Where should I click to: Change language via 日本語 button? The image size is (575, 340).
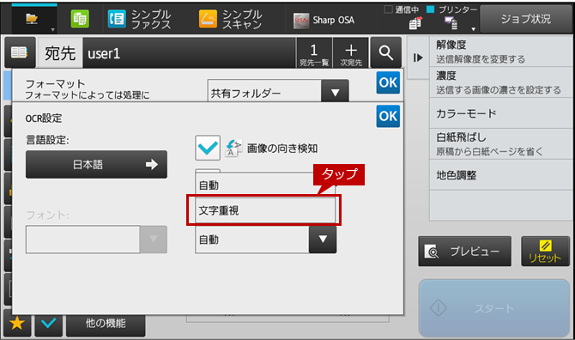[x=96, y=164]
